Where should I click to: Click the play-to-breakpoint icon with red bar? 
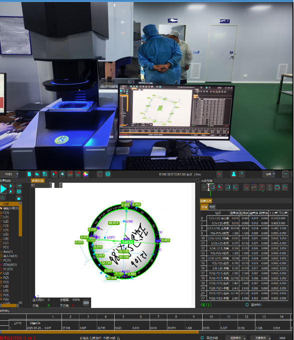coord(12,191)
